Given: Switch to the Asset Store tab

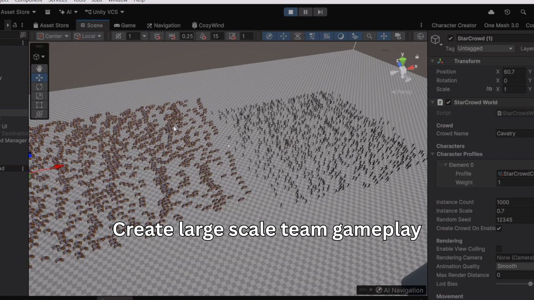Looking at the screenshot, I should pos(50,25).
